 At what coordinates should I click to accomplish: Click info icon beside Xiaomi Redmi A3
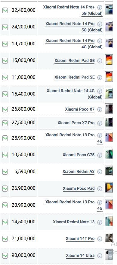[x=100, y=172]
